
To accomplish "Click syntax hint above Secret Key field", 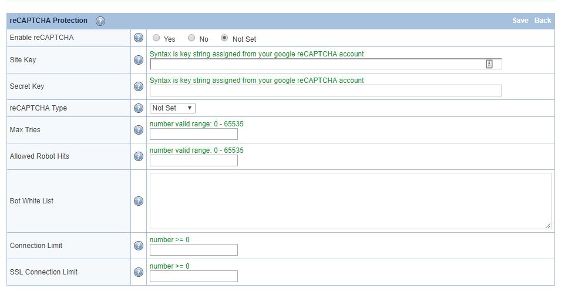I will click(x=257, y=80).
